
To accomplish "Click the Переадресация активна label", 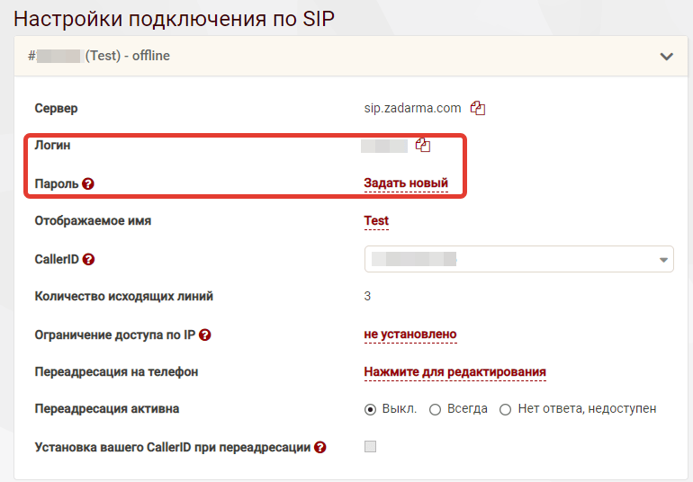I will click(107, 408).
